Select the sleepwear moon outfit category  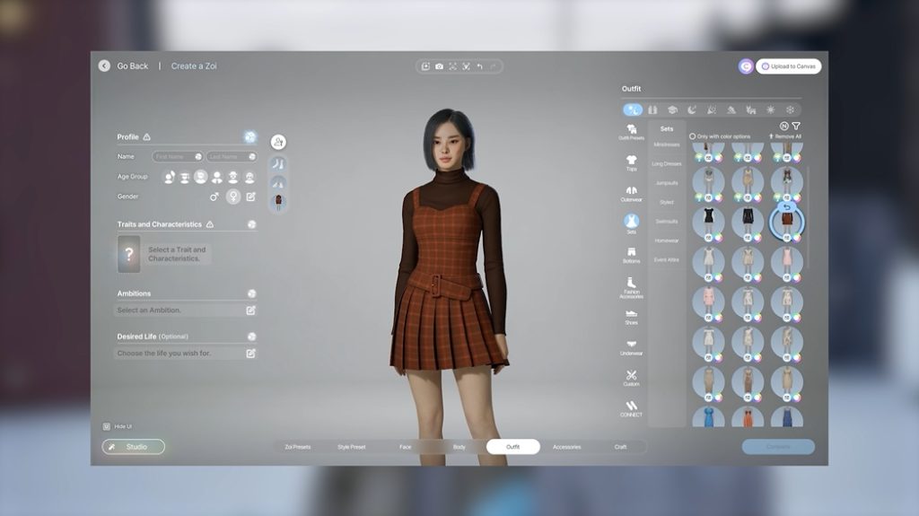pos(692,109)
